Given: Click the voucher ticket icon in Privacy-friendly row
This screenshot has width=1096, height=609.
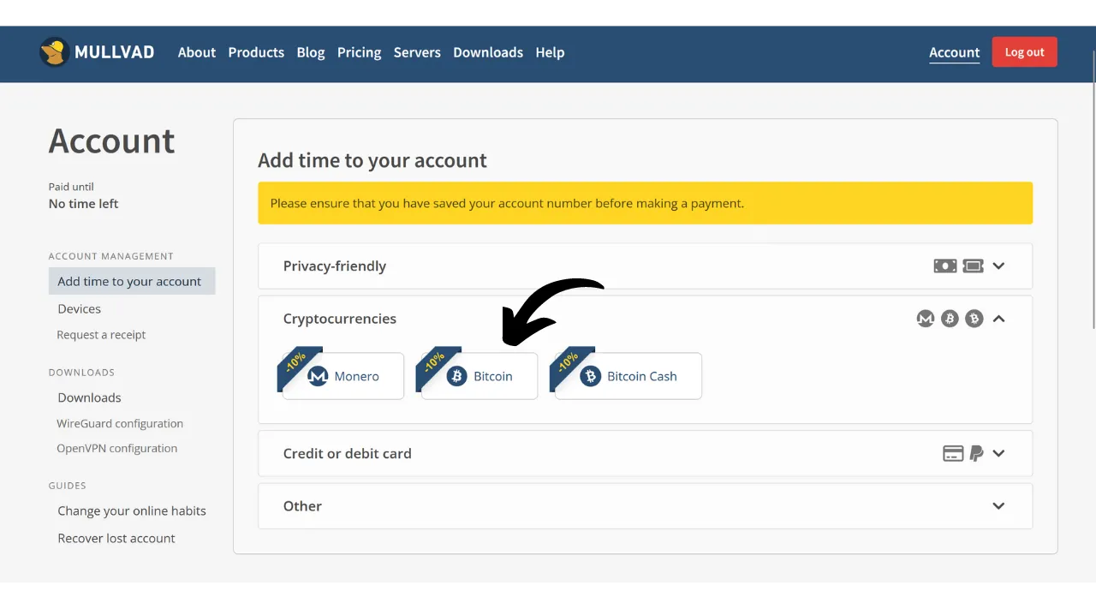Looking at the screenshot, I should pos(973,266).
